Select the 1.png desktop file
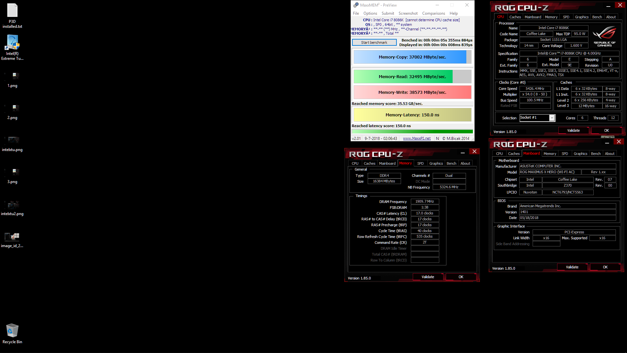This screenshot has height=353, width=627. click(12, 80)
